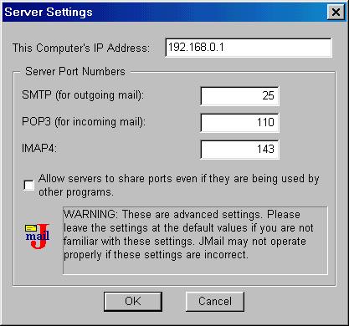
Task: Select the IMAP4 port number field
Action: coord(239,150)
